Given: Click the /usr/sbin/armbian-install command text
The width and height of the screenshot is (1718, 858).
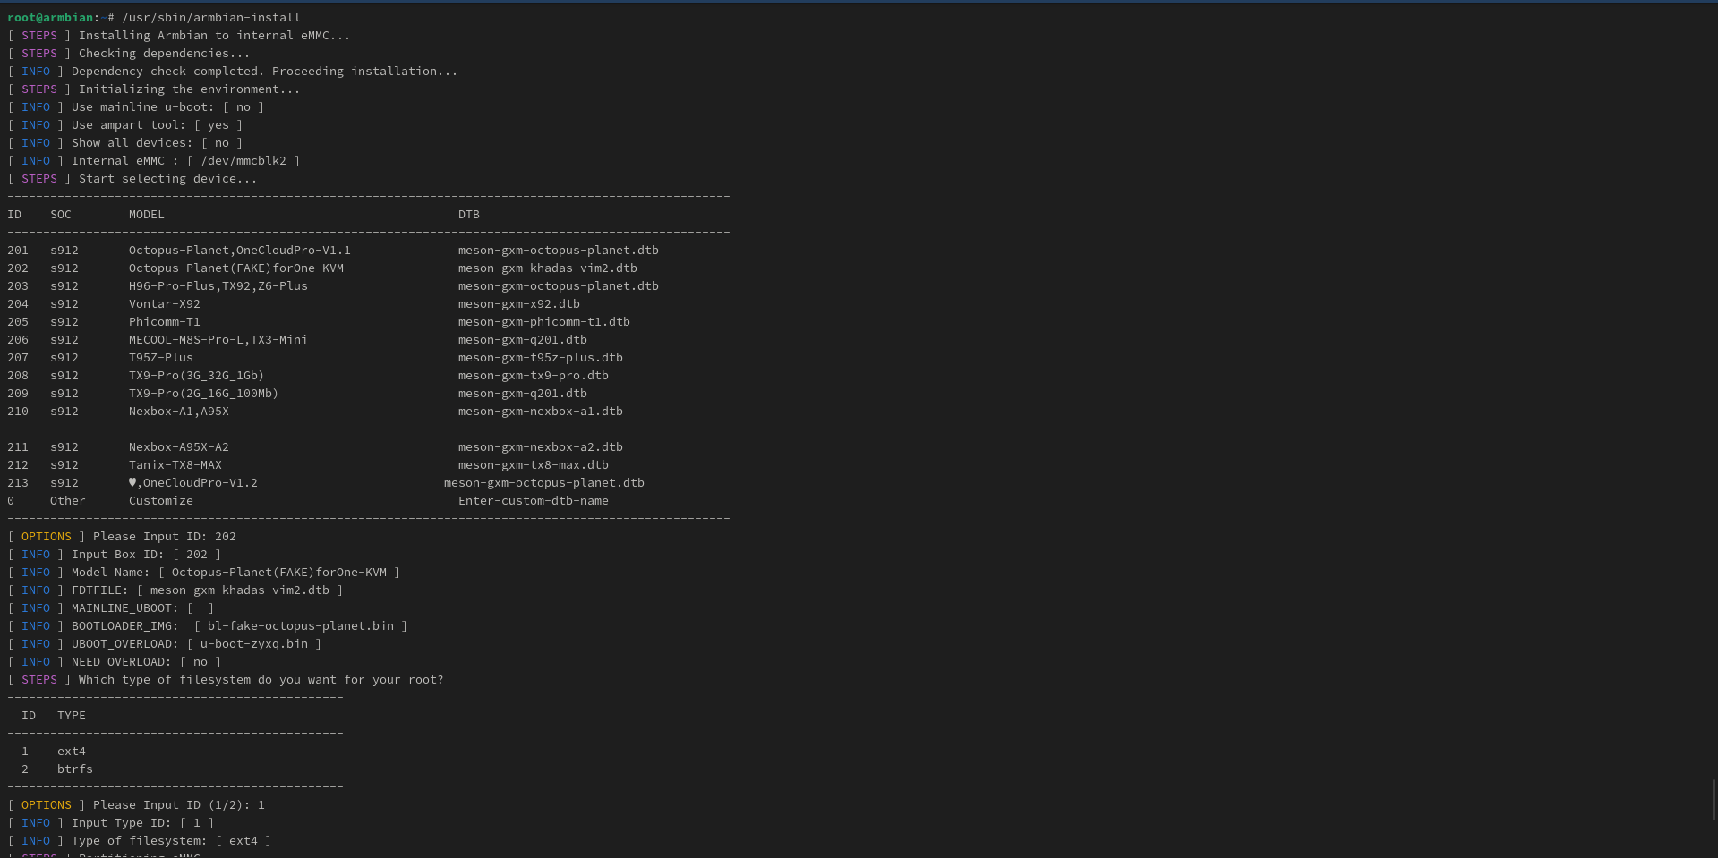Looking at the screenshot, I should click(211, 17).
